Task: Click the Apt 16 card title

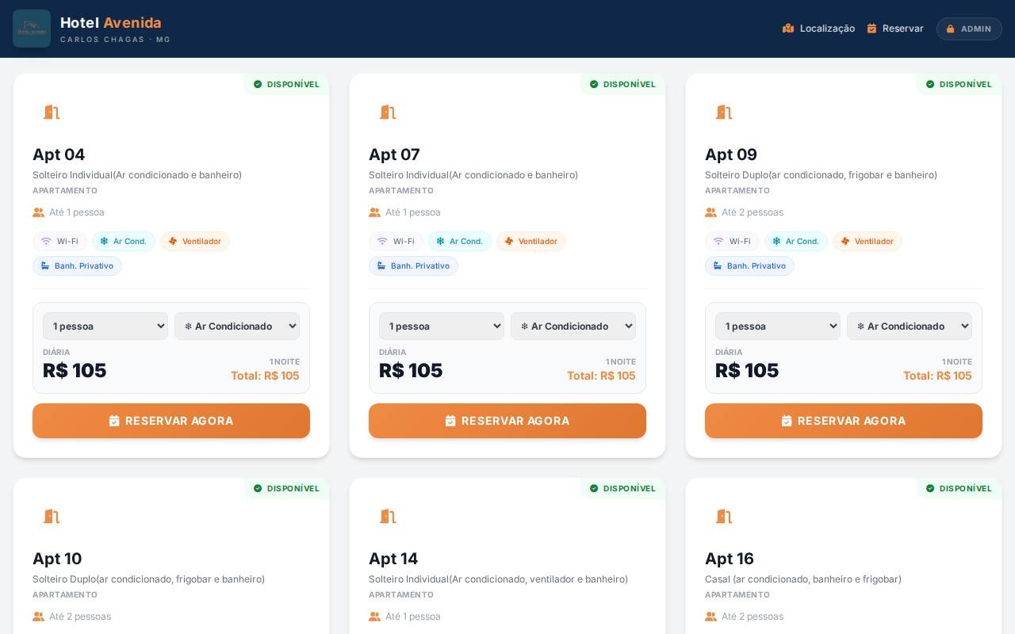Action: pyautogui.click(x=730, y=559)
